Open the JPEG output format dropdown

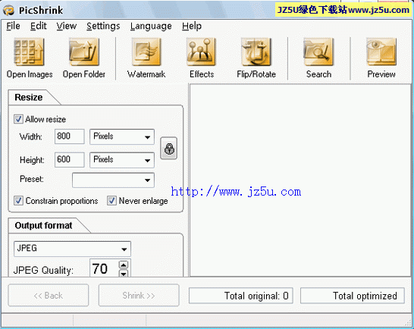coord(72,249)
